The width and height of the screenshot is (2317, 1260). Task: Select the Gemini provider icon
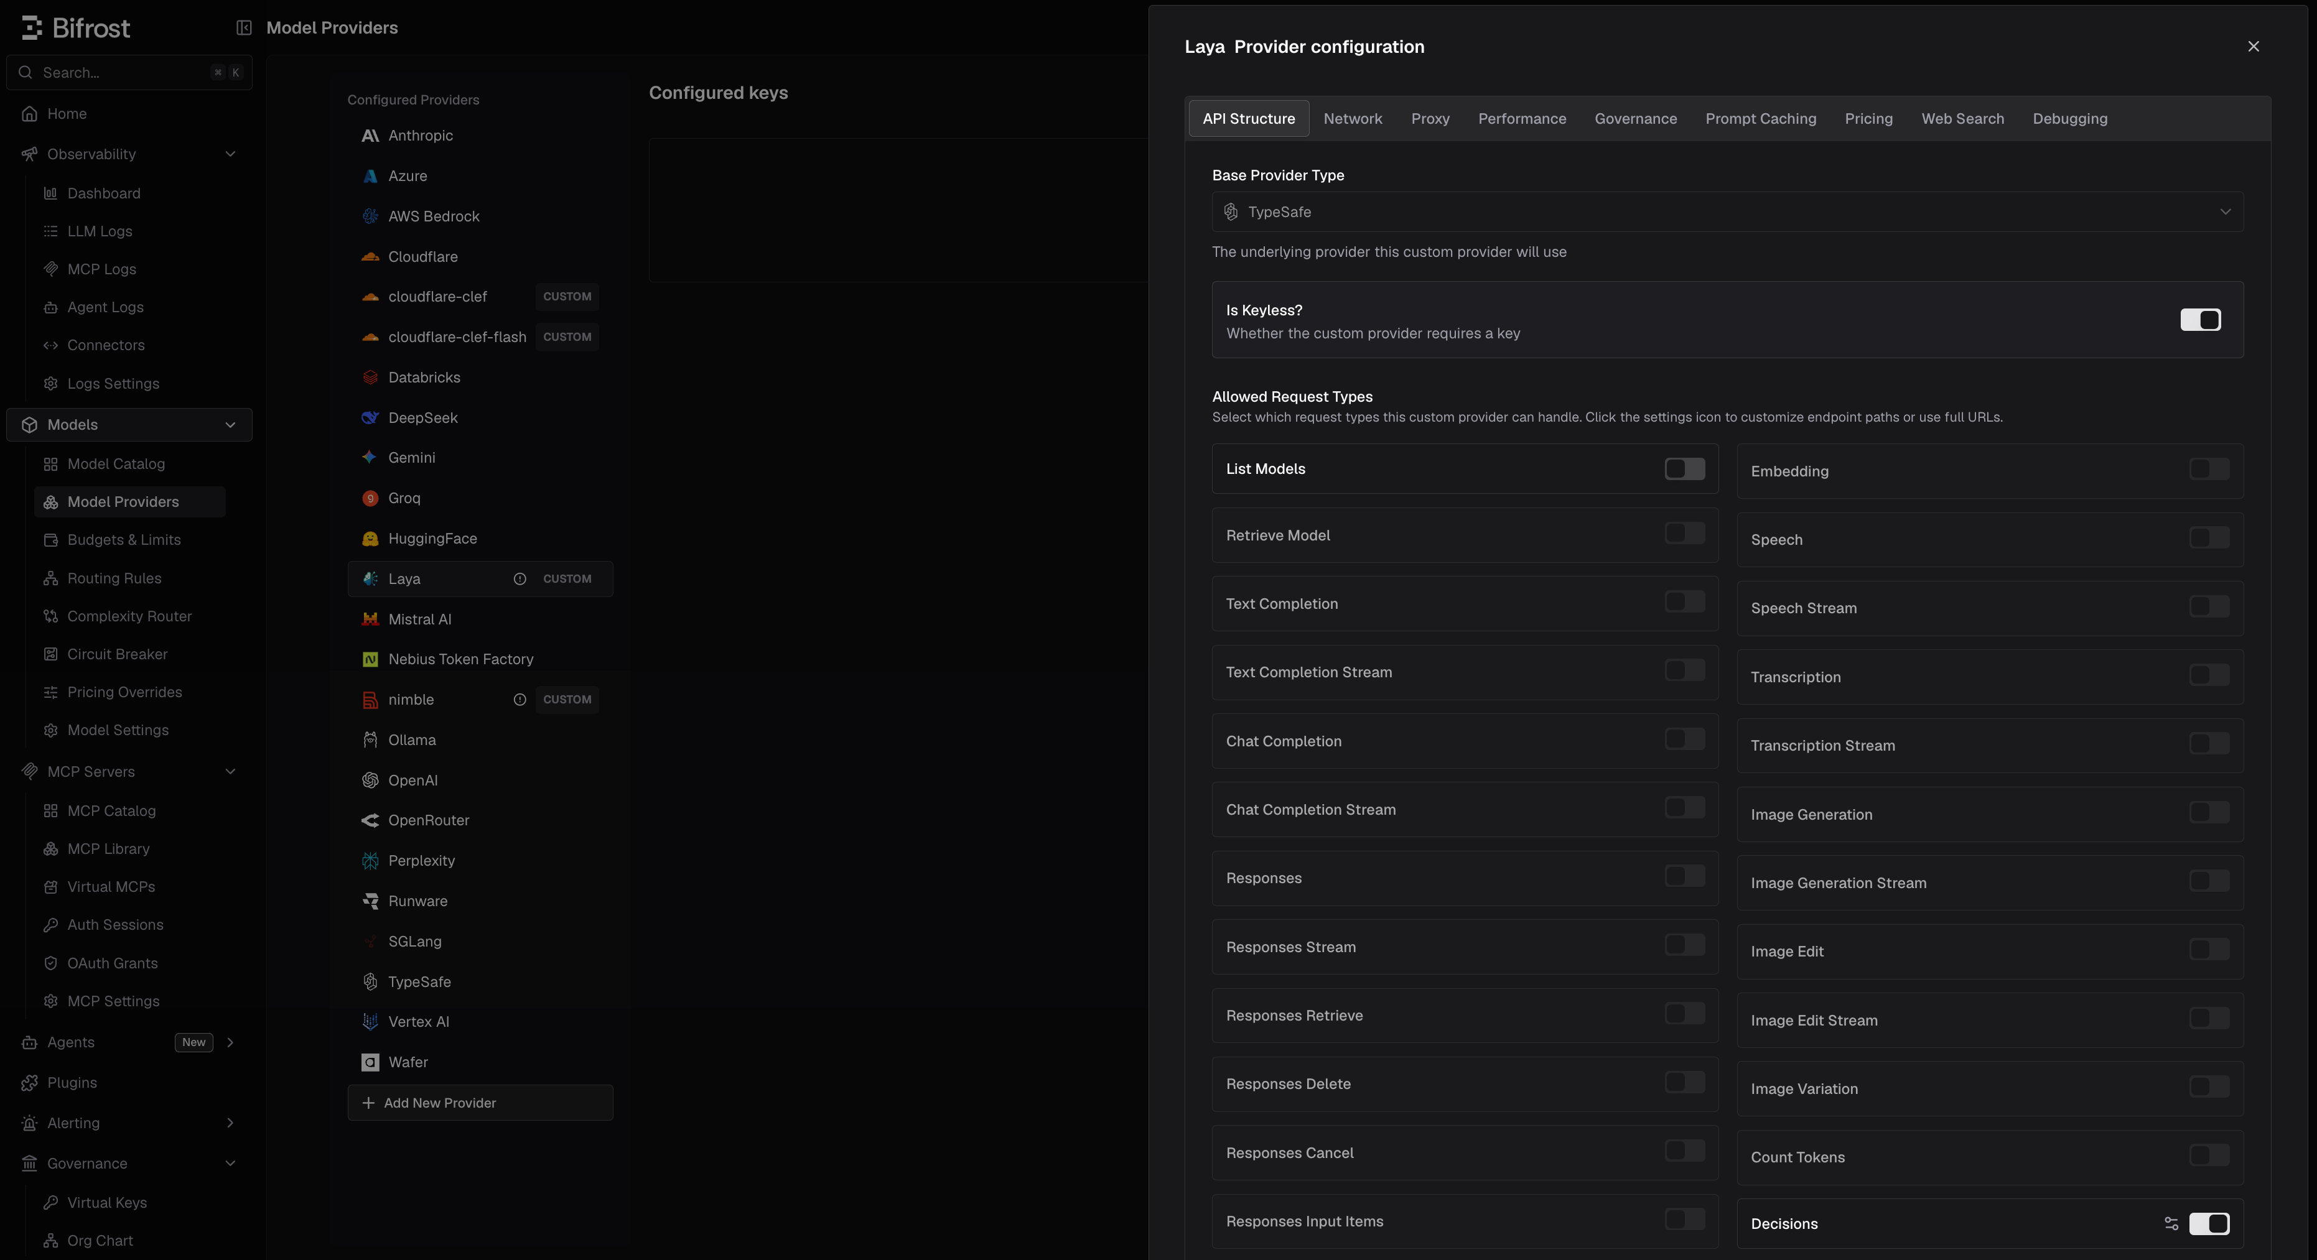tap(370, 458)
